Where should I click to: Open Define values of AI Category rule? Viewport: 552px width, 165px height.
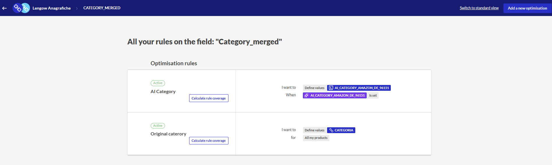pyautogui.click(x=314, y=88)
